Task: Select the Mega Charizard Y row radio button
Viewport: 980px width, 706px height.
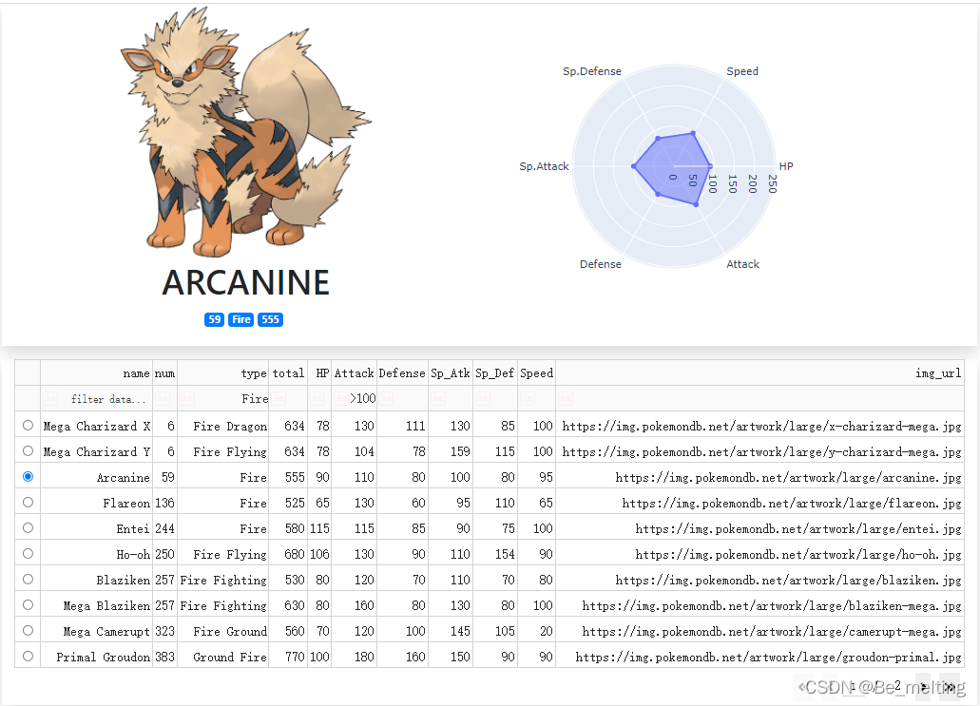Action: (x=28, y=451)
